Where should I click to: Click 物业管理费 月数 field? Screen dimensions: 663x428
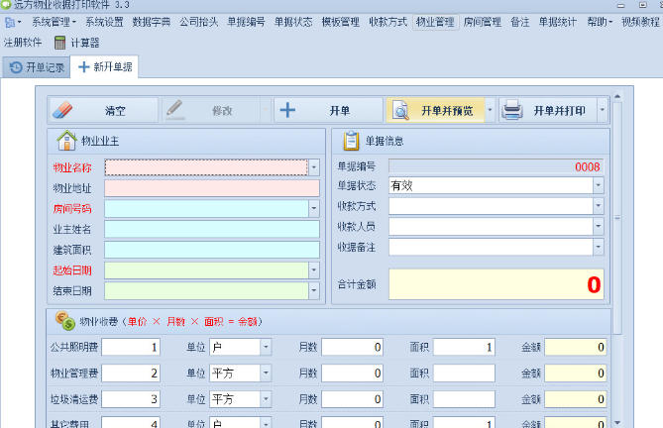pos(352,374)
